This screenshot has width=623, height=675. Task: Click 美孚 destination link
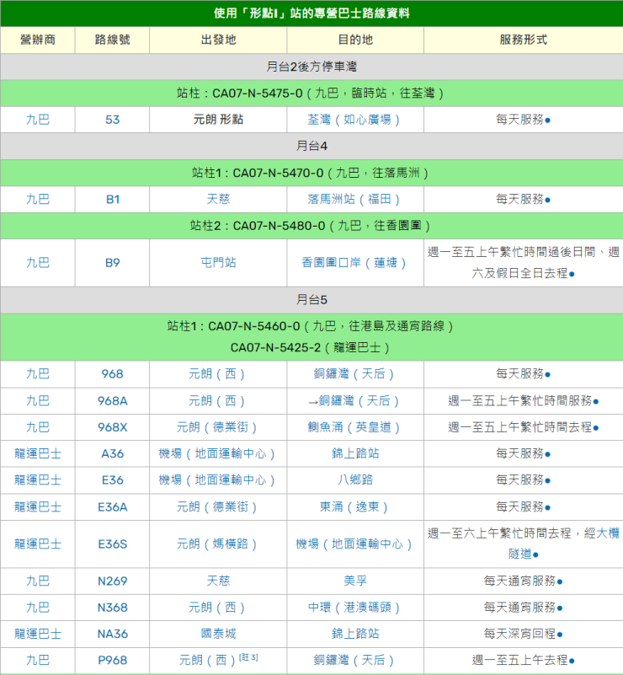(355, 581)
